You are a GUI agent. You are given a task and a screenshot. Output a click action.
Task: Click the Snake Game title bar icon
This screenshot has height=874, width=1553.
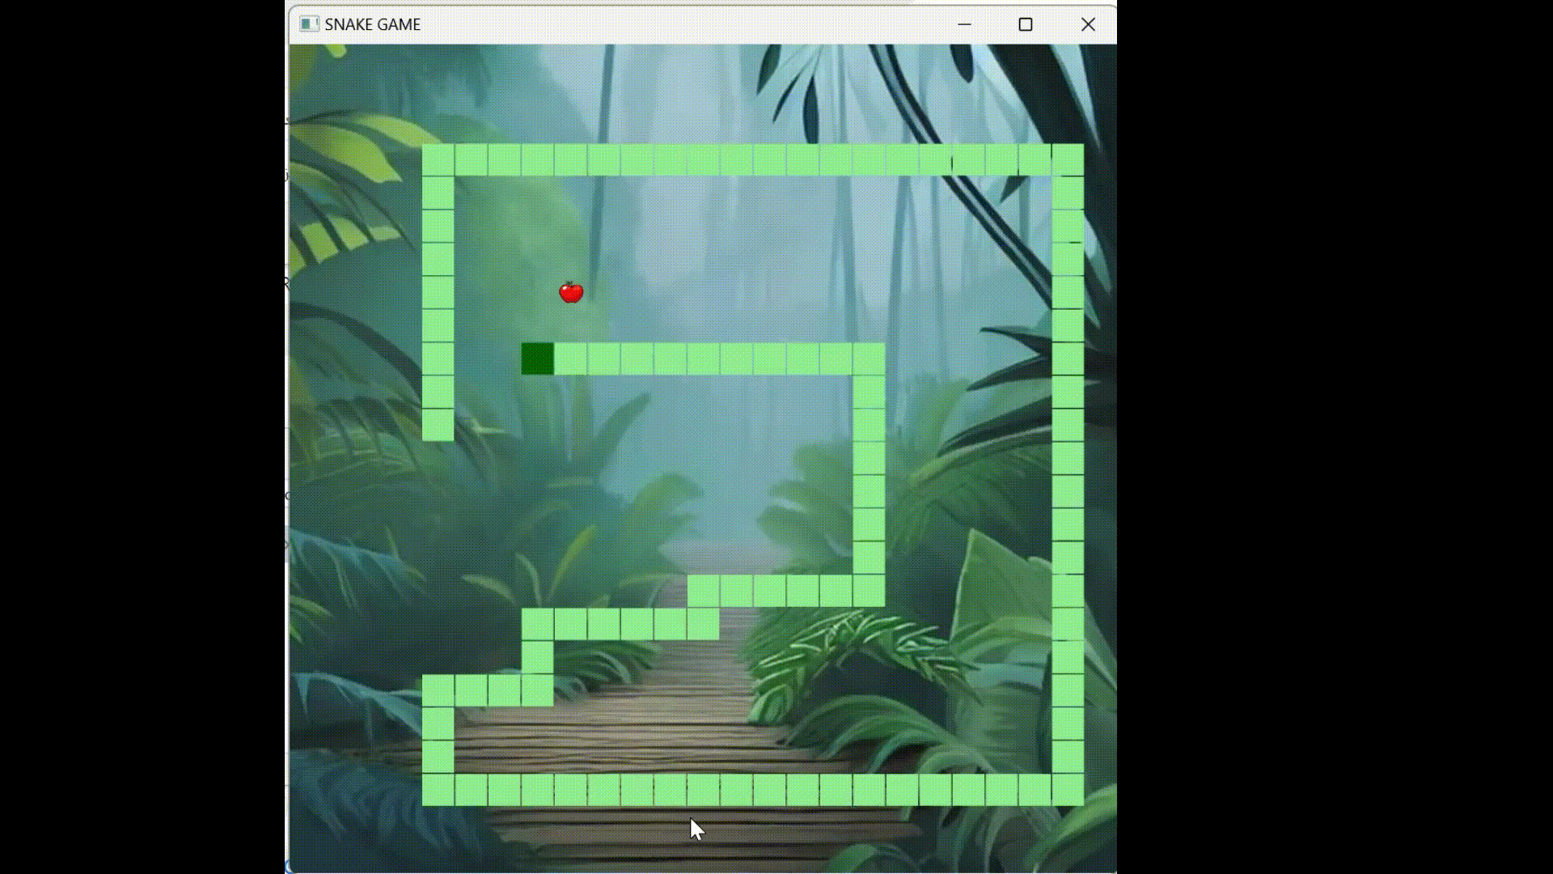click(x=309, y=24)
